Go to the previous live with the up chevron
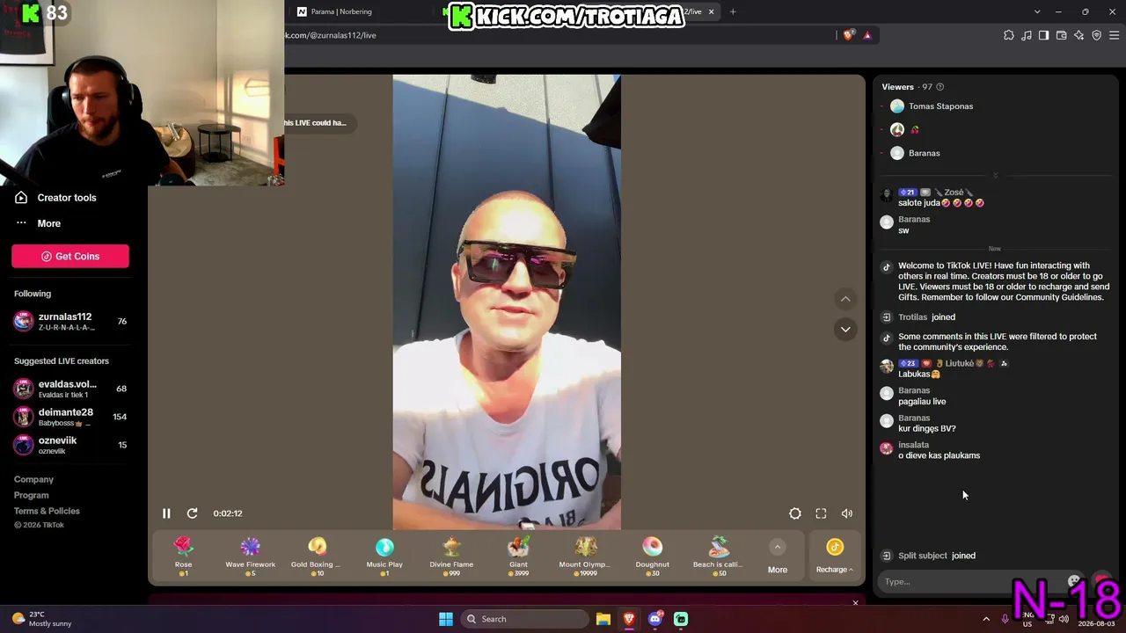1126x633 pixels. (845, 299)
